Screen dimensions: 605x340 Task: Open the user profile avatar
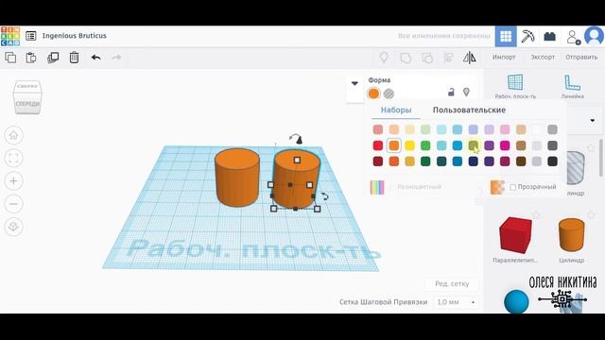point(595,36)
